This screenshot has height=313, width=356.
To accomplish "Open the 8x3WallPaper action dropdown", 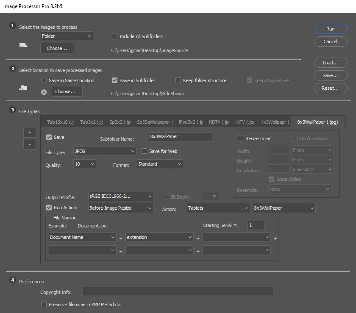I will [x=284, y=208].
